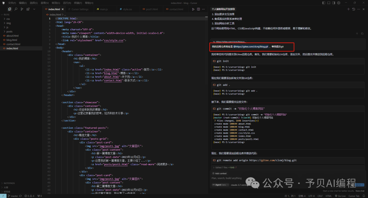Screen dimensions: 368x198
Task: Expand the css folder in explorer
Action: point(8,19)
